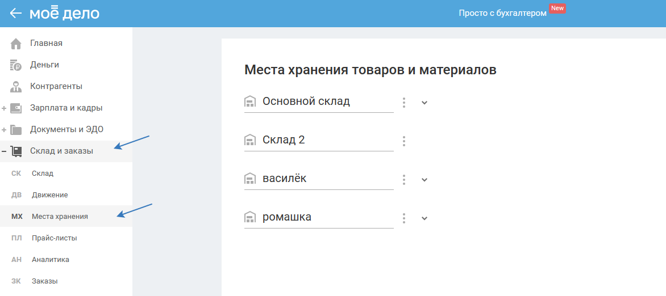666x296 pixels.
Task: Expand the василёк storage chevron
Action: (x=424, y=180)
